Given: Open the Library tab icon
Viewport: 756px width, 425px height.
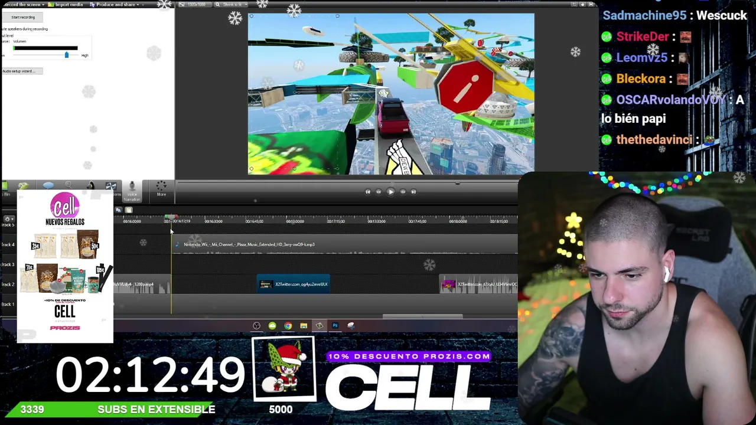Looking at the screenshot, I should pos(23,187).
